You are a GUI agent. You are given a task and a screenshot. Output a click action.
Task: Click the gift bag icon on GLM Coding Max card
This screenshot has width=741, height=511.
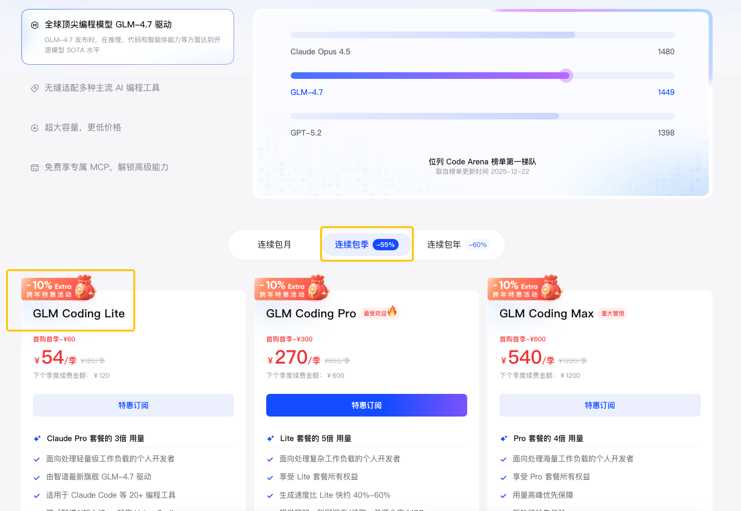[x=552, y=288]
